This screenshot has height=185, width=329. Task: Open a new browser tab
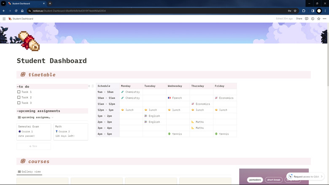(50, 3)
